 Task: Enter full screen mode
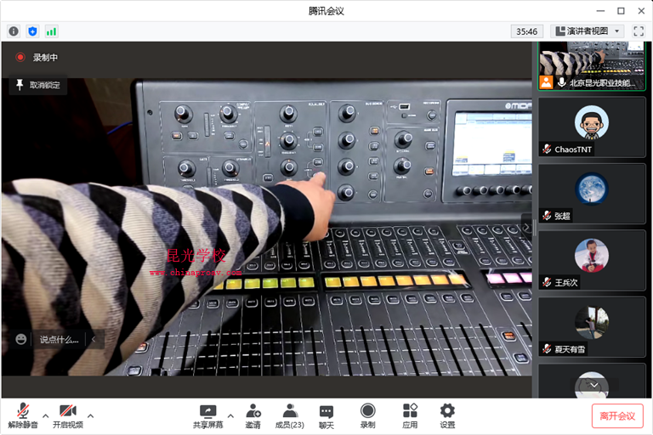point(639,31)
